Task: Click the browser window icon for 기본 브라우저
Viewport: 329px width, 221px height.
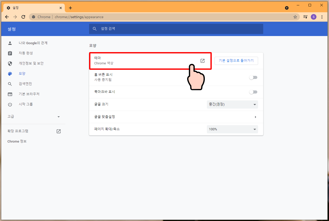Action: coord(10,94)
